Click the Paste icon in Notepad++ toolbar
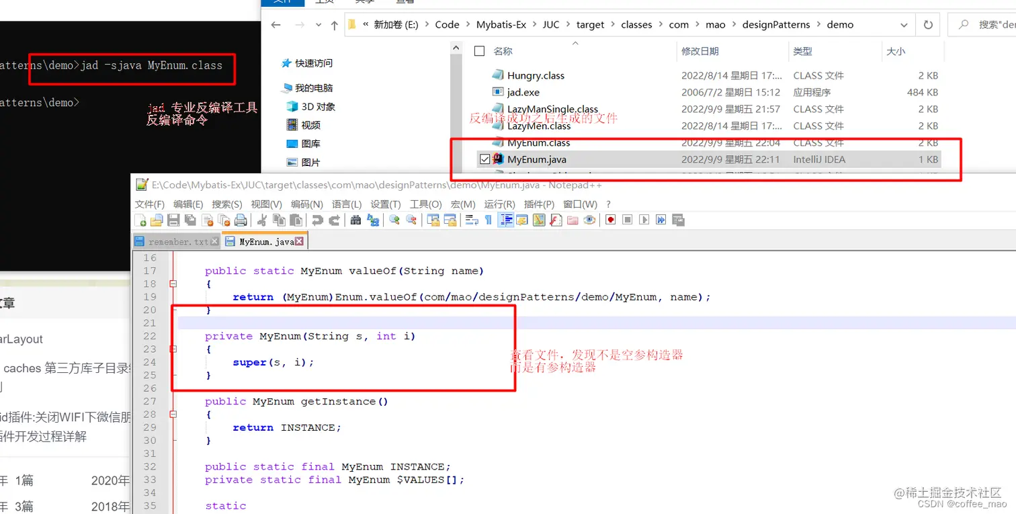 click(296, 220)
